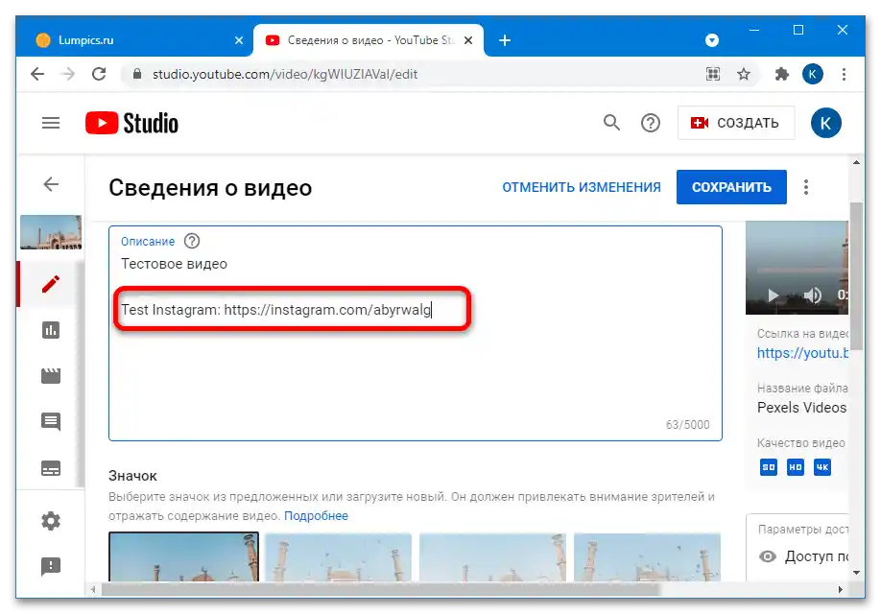The width and height of the screenshot is (881, 614).
Task: Select the pencil details icon in sidebar
Action: tap(51, 284)
